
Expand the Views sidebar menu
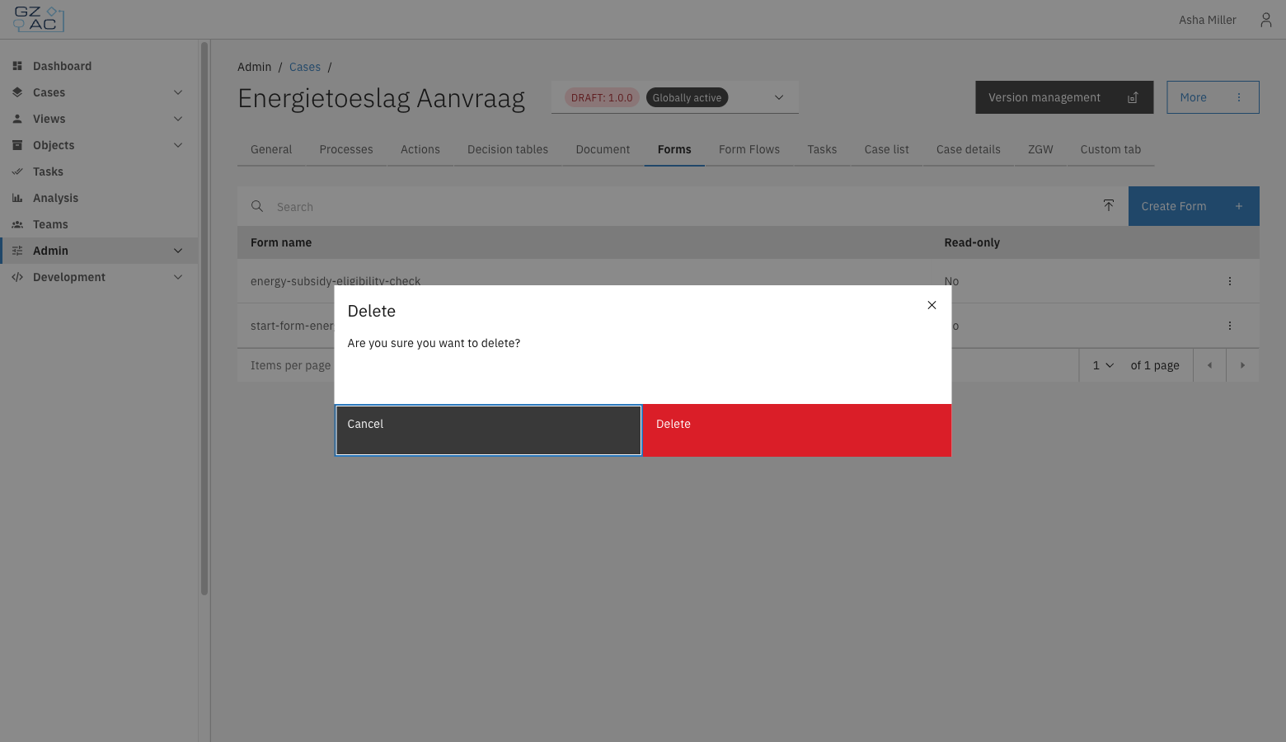click(x=178, y=119)
